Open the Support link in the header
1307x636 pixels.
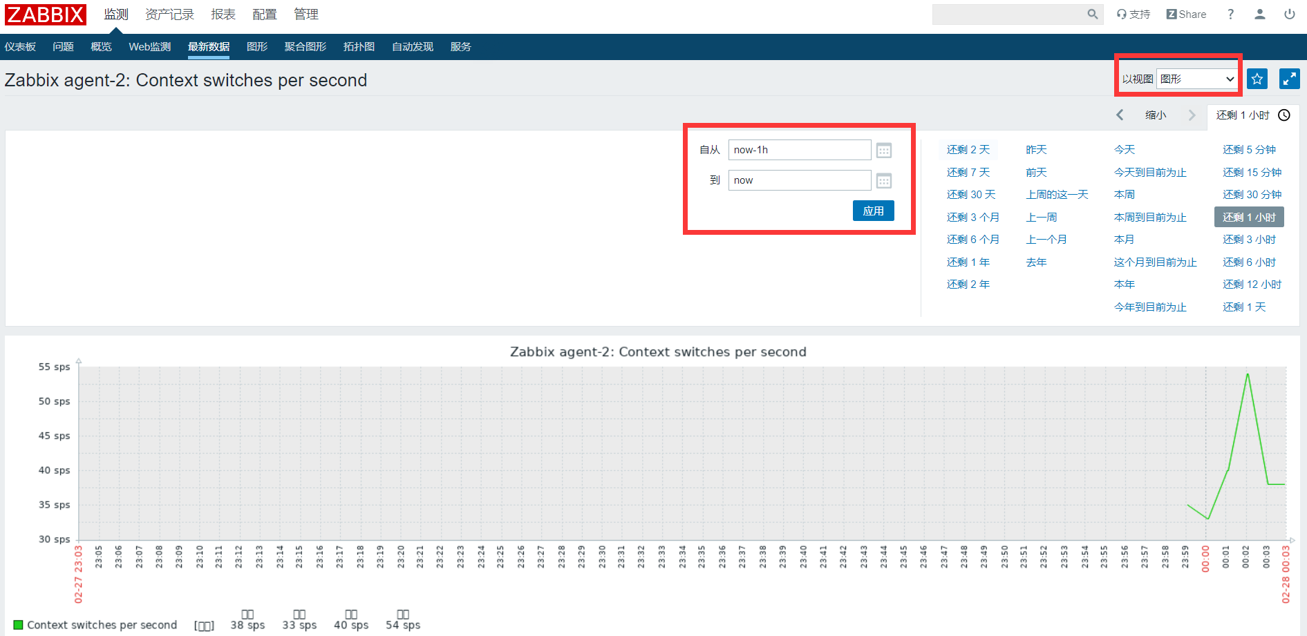click(x=1134, y=15)
